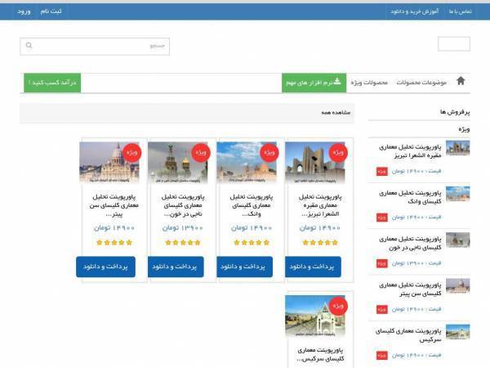This screenshot has width=490, height=368.
Task: Click the red ویژه badge on مقبره الشعرا card
Action: pyautogui.click(x=338, y=153)
